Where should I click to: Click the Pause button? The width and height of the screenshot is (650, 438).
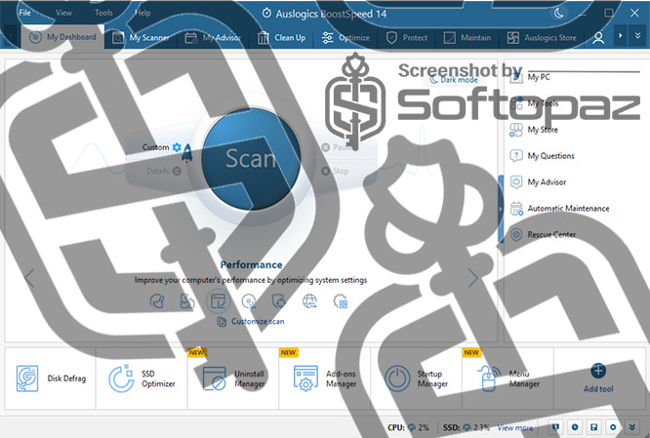pos(337,147)
